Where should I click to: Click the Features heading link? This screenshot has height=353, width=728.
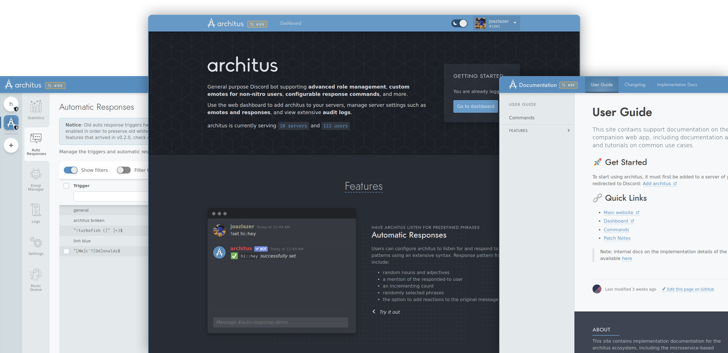coord(364,186)
